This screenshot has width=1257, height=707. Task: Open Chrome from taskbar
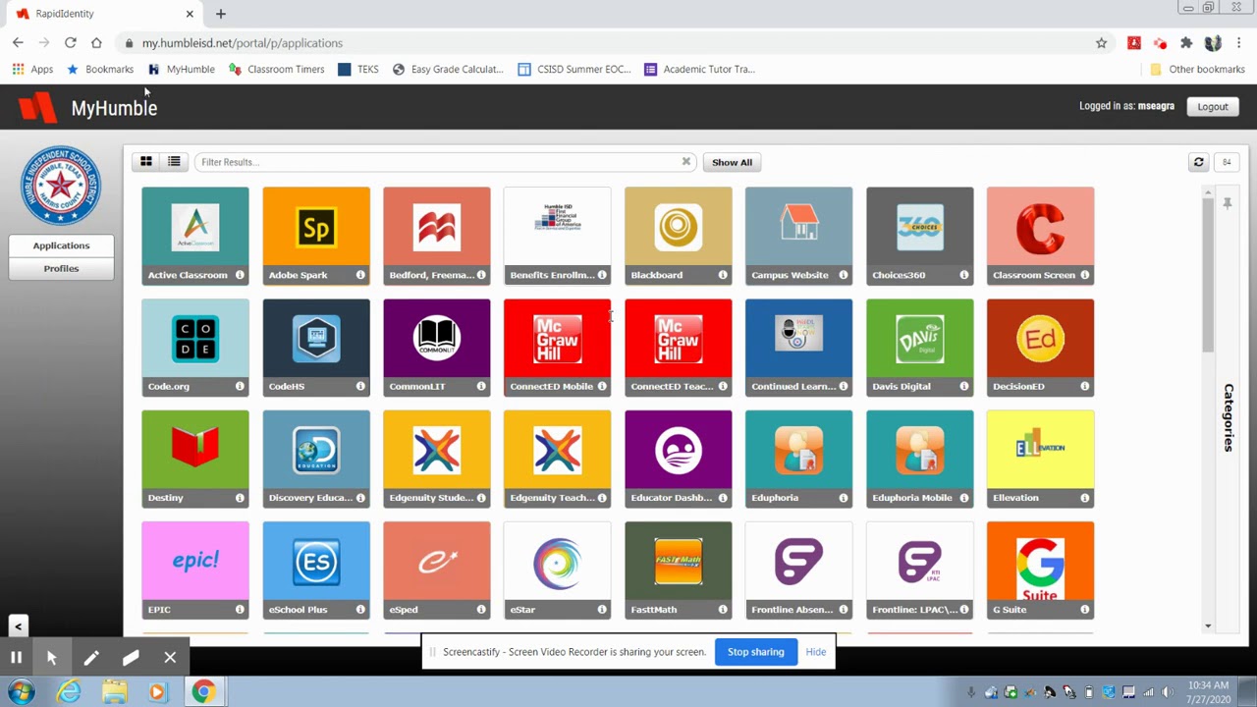coord(203,692)
